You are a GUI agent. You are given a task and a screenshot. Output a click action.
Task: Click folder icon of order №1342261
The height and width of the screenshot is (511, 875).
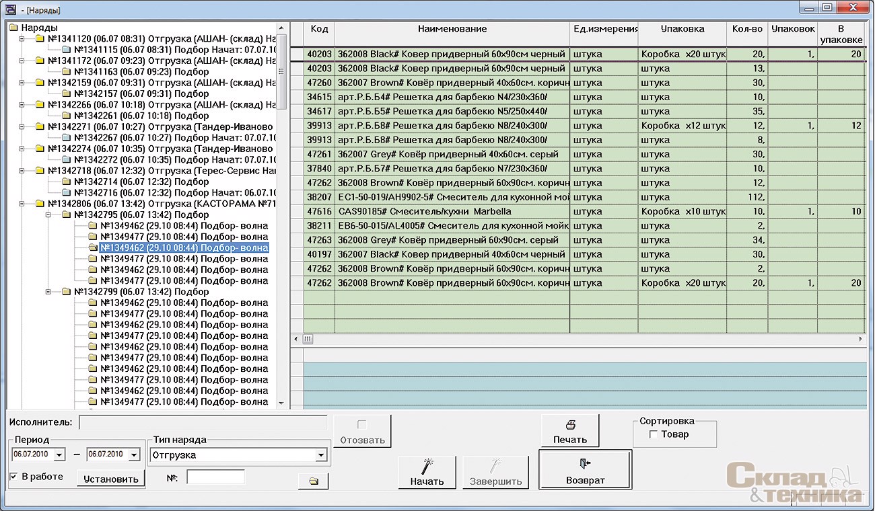point(66,116)
